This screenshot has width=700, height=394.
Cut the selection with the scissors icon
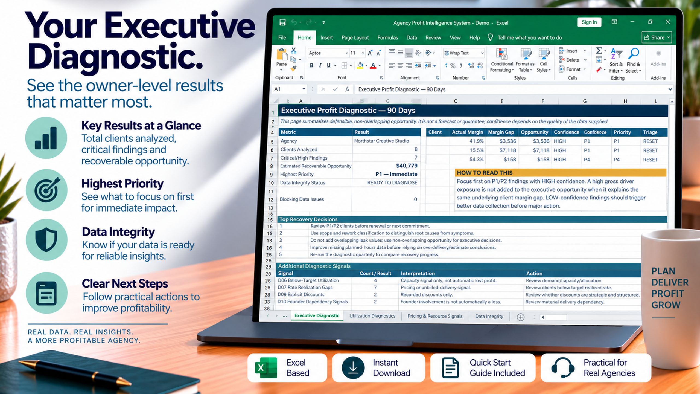[293, 50]
